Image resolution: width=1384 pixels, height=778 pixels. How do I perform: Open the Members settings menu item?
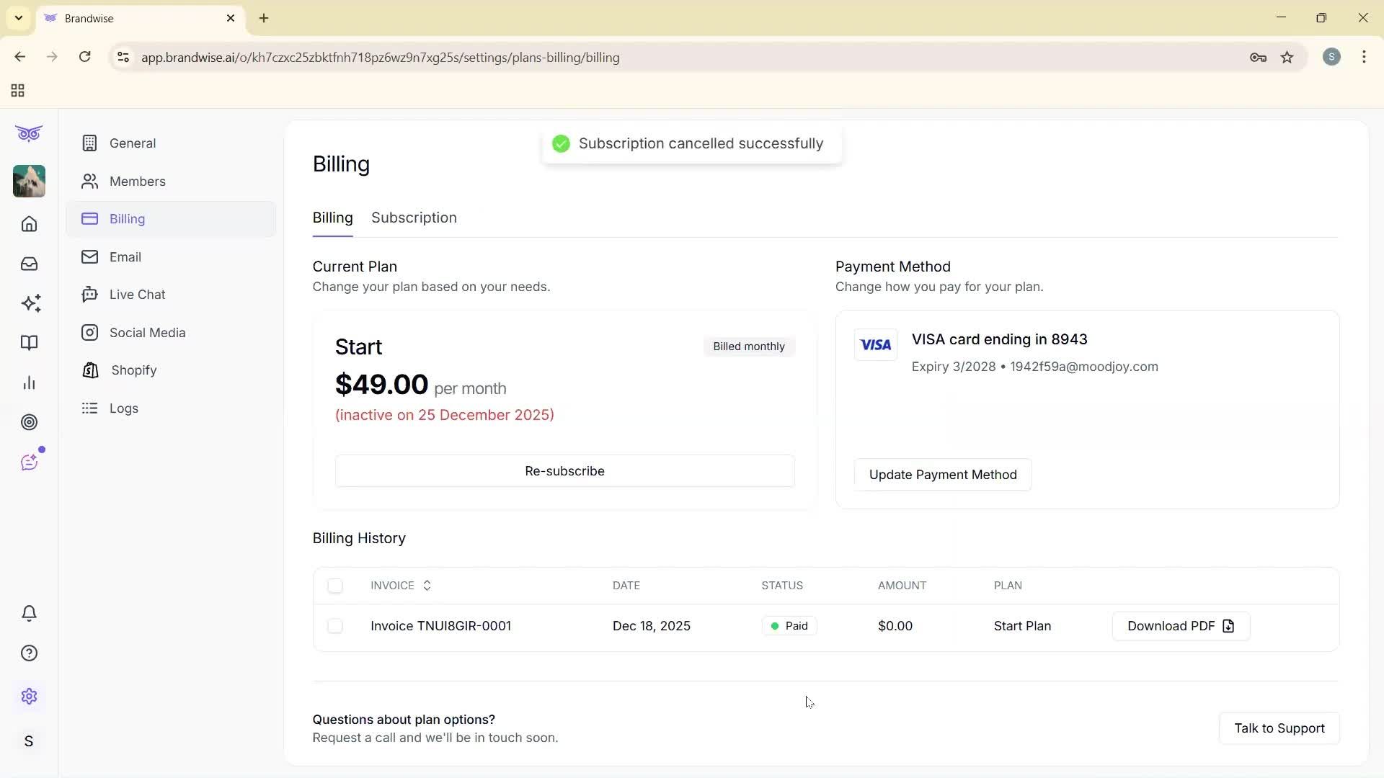pyautogui.click(x=137, y=182)
